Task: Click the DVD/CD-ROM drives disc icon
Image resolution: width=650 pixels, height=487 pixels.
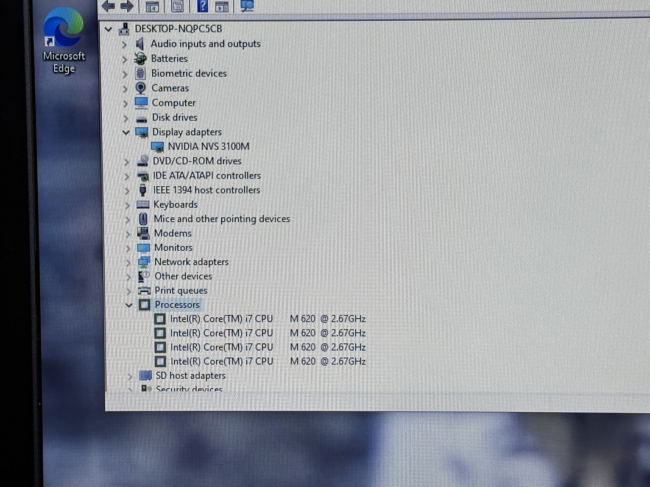Action: pyautogui.click(x=143, y=161)
